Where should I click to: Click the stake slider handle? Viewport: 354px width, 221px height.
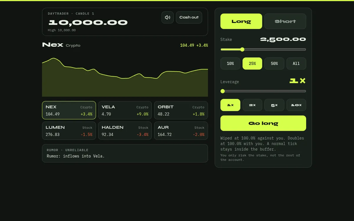point(242,50)
